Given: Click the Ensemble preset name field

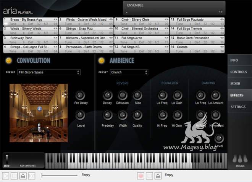Looking at the screenshot, I should [x=171, y=12].
